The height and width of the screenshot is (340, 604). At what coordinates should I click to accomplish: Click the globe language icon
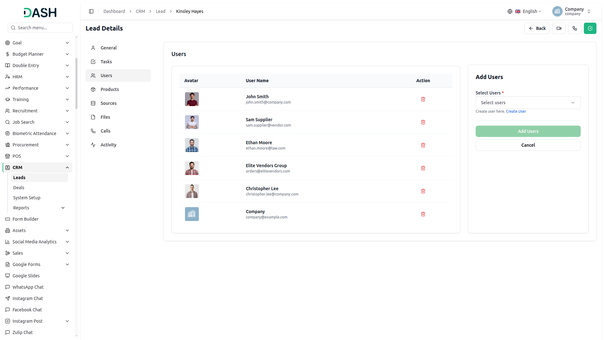(x=510, y=11)
